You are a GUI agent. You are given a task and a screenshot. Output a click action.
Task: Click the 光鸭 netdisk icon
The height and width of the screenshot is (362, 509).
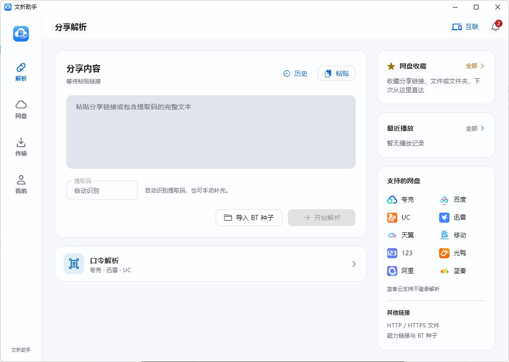click(x=444, y=253)
